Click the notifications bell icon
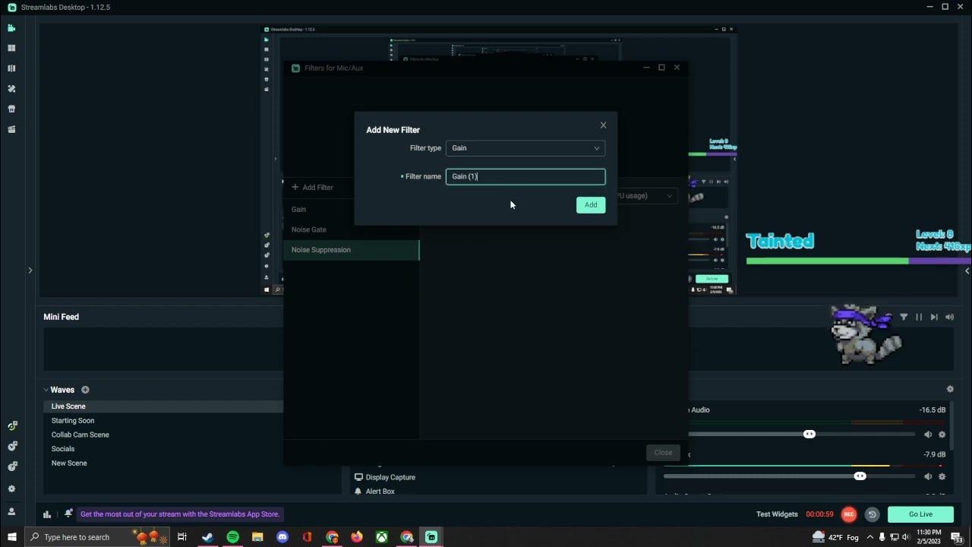972x547 pixels. (x=68, y=514)
